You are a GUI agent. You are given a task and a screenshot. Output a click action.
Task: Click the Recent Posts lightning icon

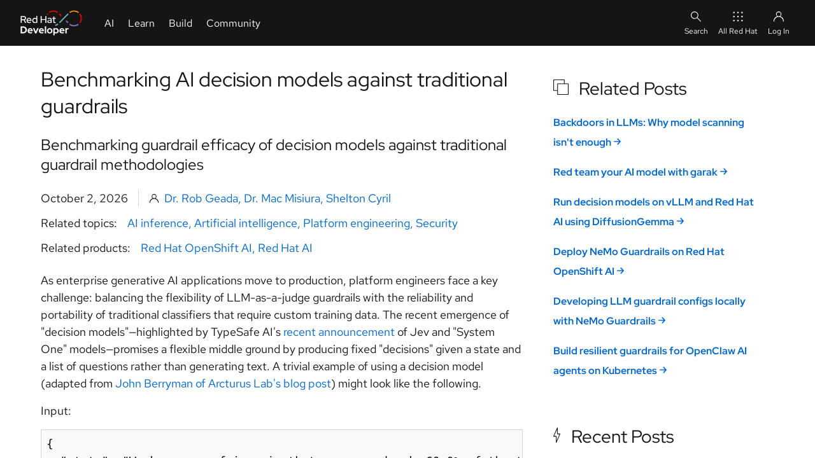557,435
